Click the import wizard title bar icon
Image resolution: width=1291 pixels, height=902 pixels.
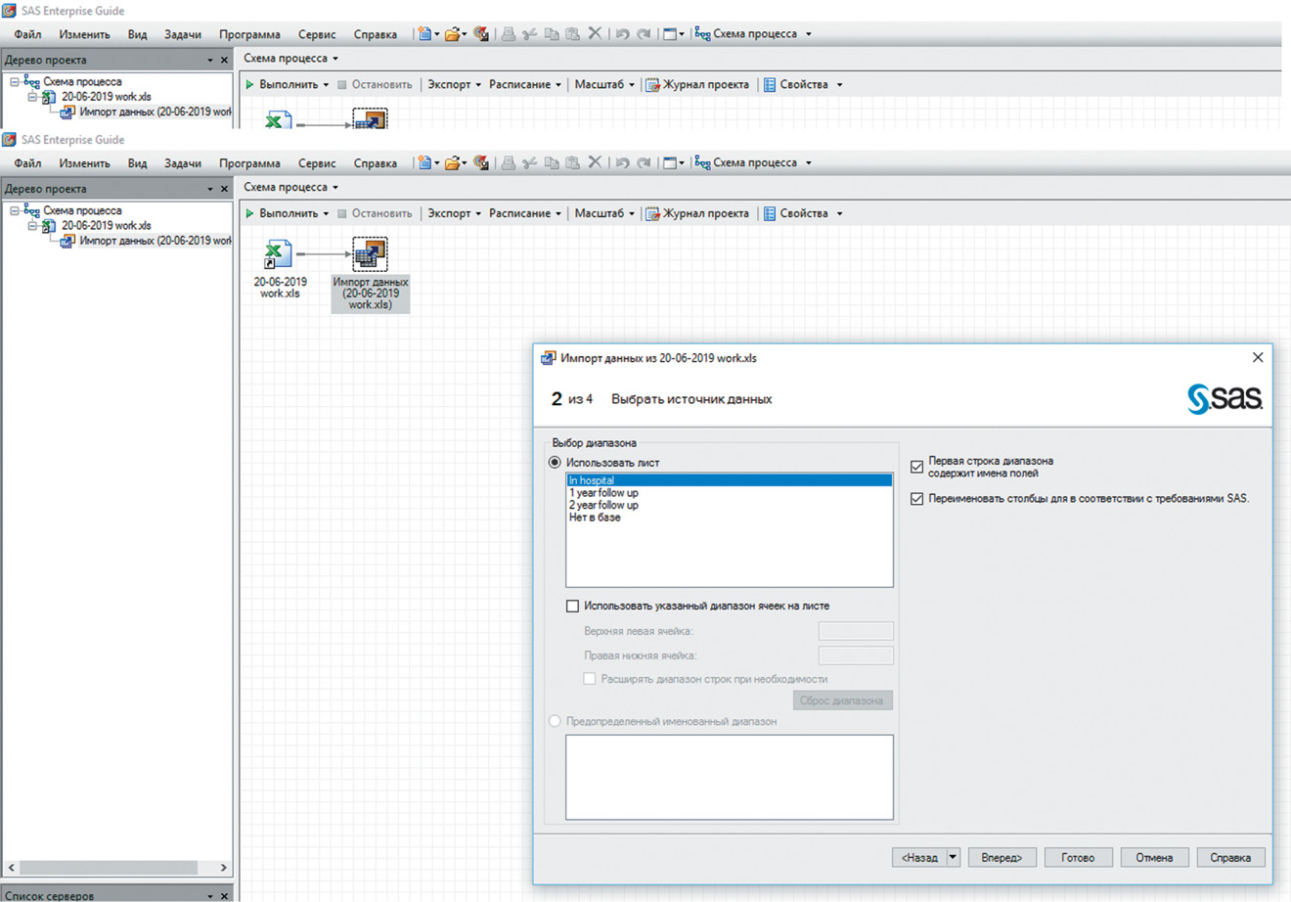549,358
